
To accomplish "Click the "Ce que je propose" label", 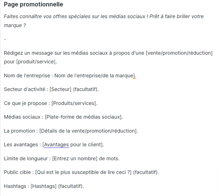I will (26, 103).
